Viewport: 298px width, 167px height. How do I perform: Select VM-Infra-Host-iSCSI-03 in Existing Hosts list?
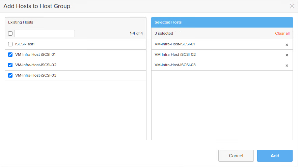click(x=36, y=75)
